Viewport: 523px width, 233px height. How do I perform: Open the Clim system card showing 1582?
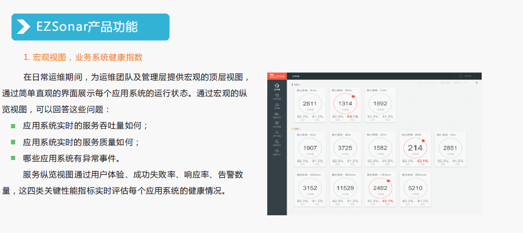click(x=380, y=149)
